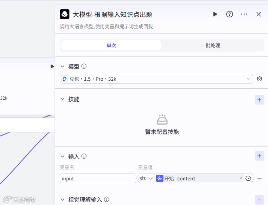Click the 大模型-根据输入知识点出题 title
Image resolution: width=268 pixels, height=205 pixels.
coord(113,15)
